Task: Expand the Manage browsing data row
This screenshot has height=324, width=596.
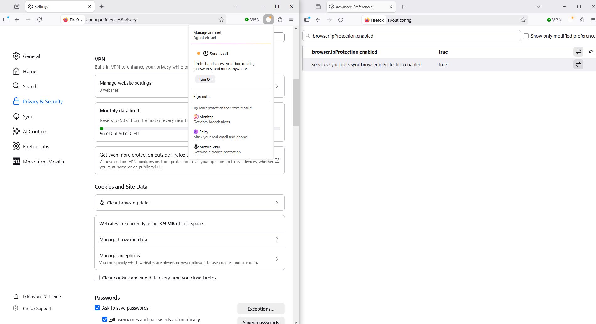Action: click(189, 239)
